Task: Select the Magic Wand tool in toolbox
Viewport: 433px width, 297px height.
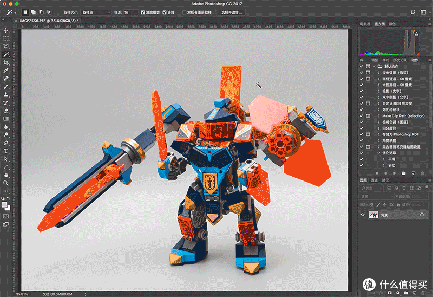Action: click(6, 55)
